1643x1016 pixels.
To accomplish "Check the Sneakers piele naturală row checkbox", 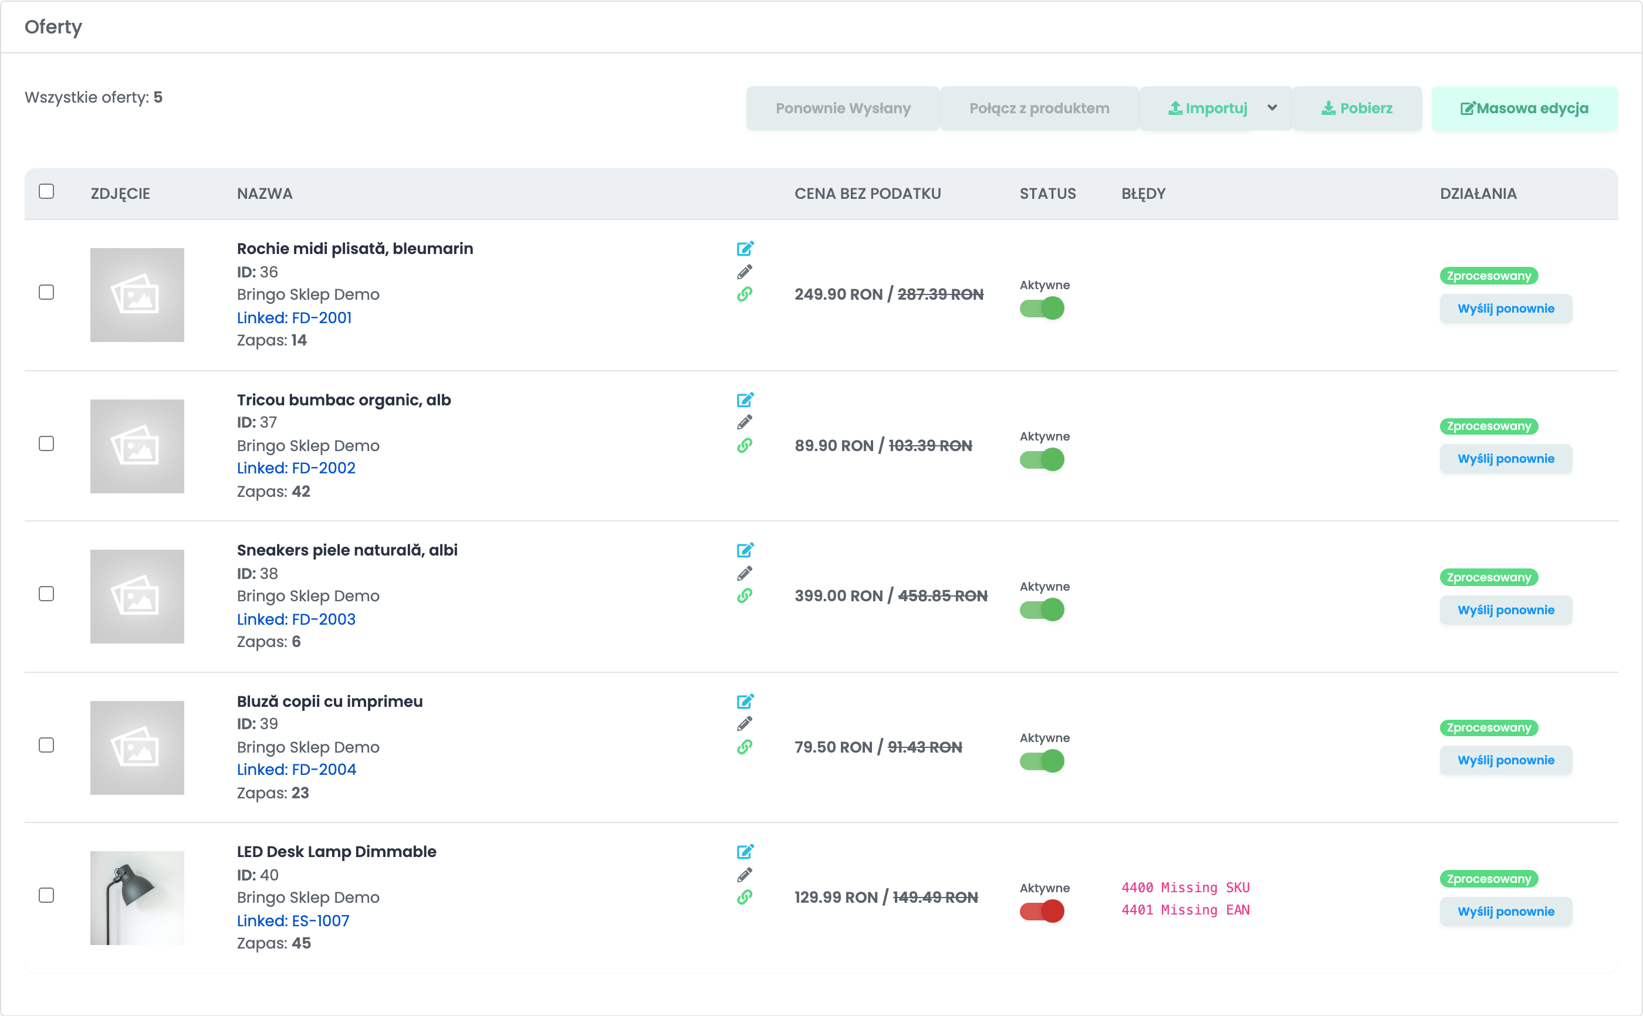I will click(x=46, y=594).
